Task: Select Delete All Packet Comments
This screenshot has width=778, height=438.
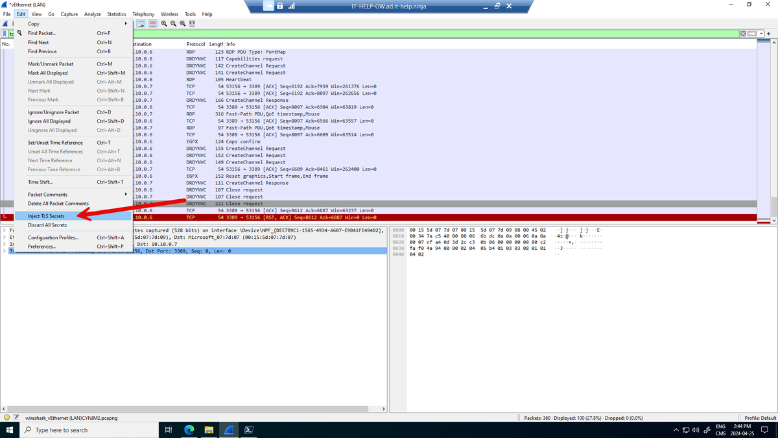Action: (x=74, y=204)
